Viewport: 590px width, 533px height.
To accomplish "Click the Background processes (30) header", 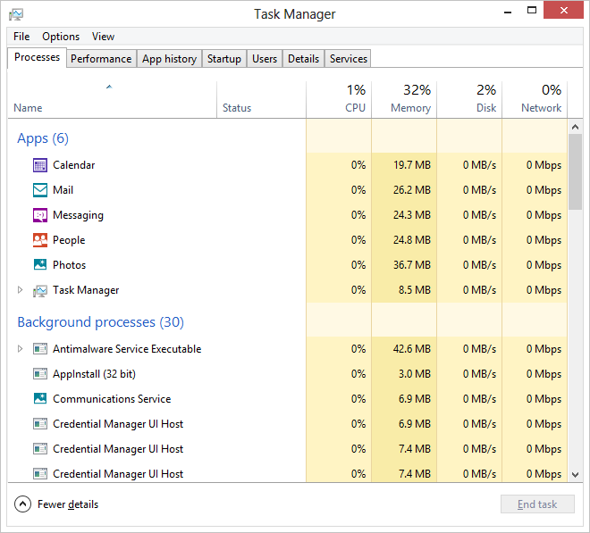I will click(100, 322).
